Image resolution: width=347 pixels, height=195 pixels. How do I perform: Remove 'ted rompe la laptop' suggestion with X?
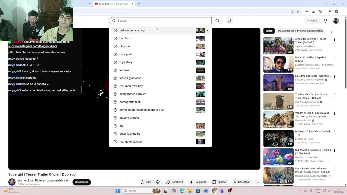point(207,31)
